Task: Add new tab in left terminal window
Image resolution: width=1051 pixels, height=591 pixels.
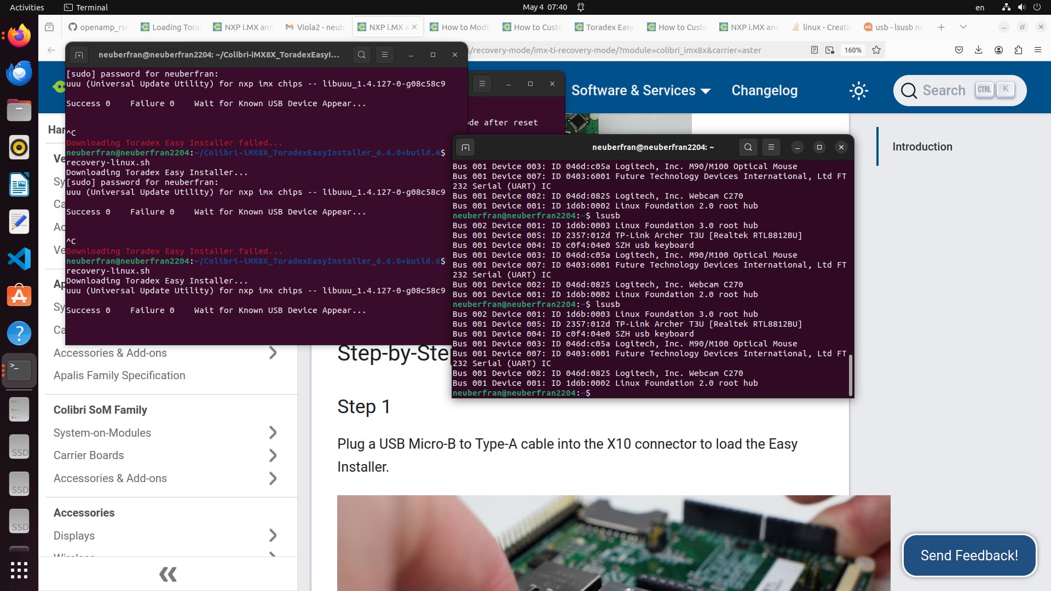Action: coord(79,55)
